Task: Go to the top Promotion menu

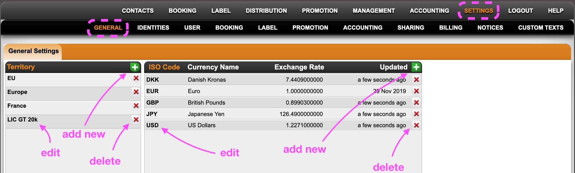Action: [320, 11]
